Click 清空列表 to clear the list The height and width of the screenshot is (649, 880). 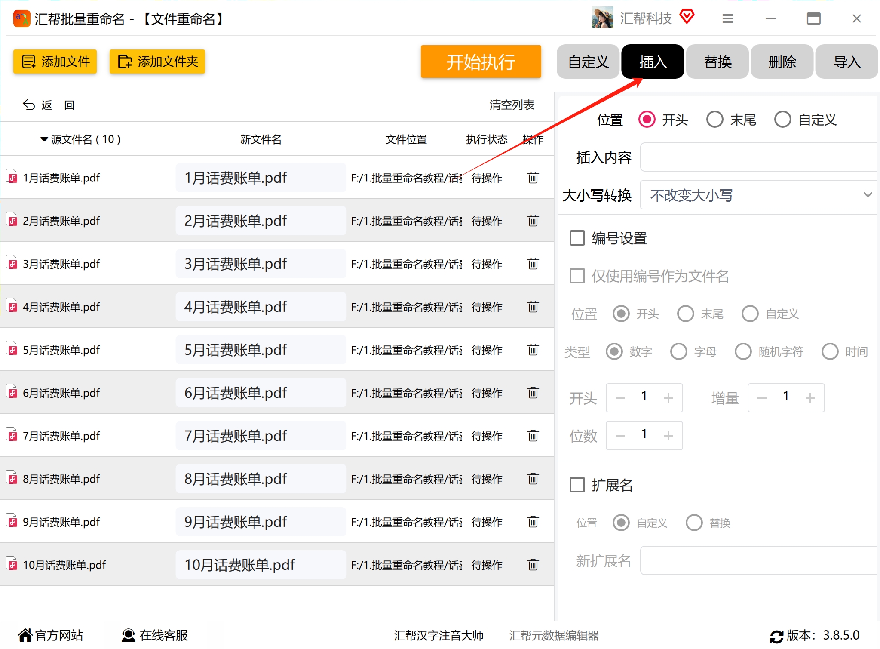coord(512,105)
